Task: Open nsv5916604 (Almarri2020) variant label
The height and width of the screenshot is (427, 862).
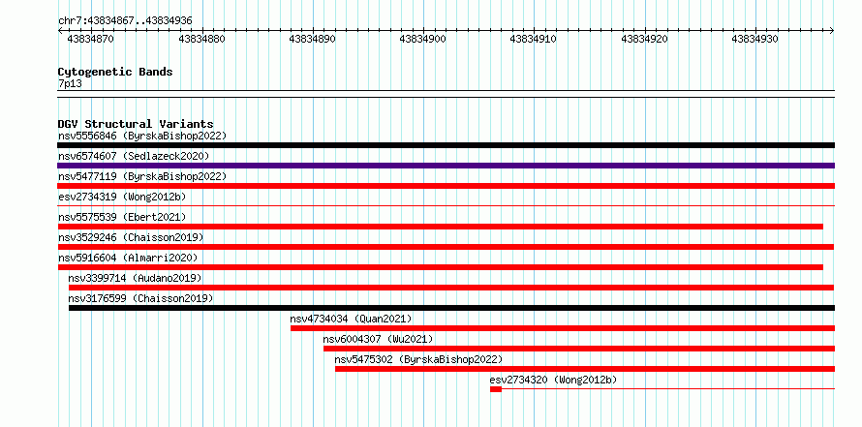Action: pyautogui.click(x=128, y=258)
